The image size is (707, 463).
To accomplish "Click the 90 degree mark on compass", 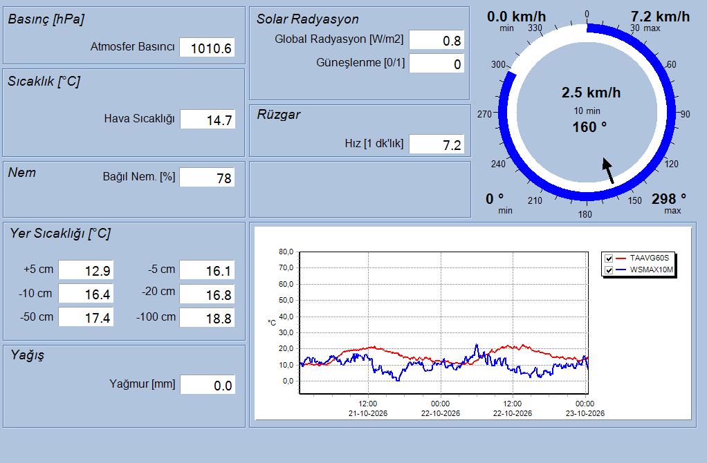I will click(x=686, y=115).
